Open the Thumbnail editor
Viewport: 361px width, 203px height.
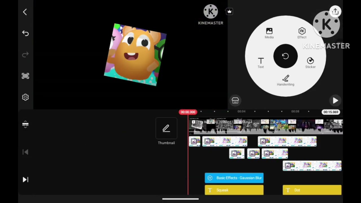(x=166, y=131)
